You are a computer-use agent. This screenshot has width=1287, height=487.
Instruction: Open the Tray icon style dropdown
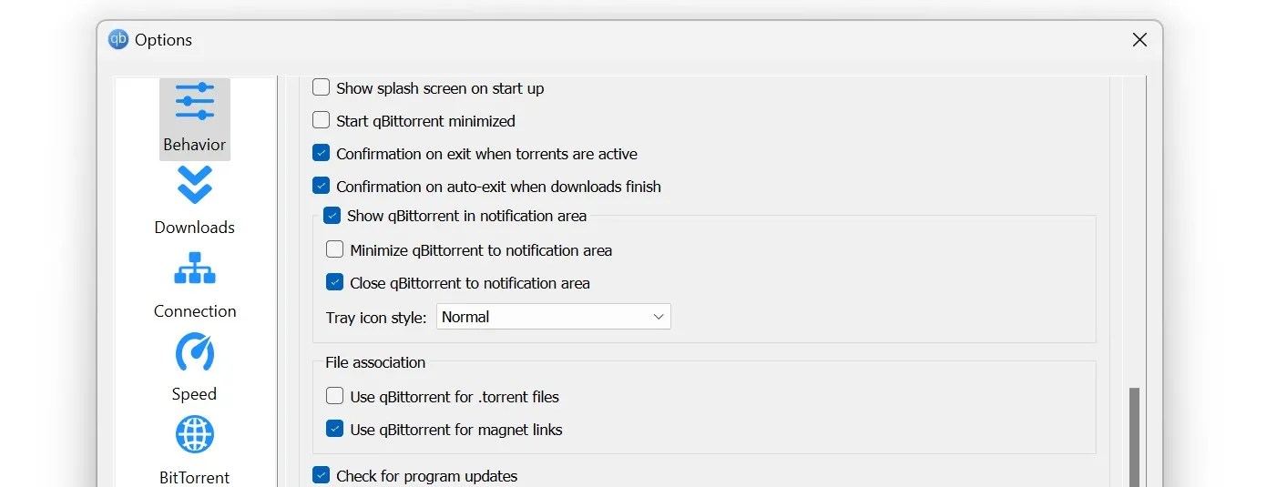coord(553,317)
